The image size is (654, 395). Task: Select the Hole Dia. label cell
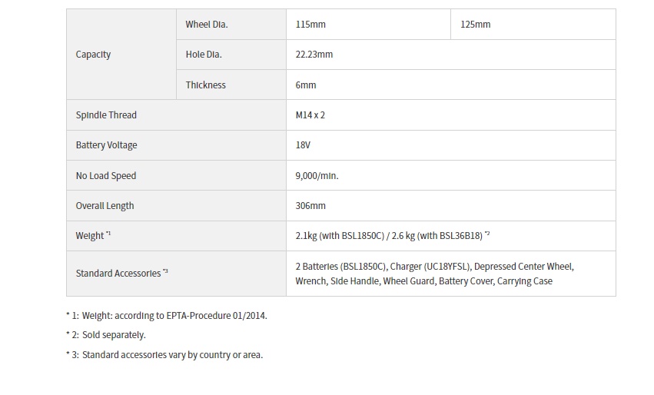pyautogui.click(x=231, y=55)
